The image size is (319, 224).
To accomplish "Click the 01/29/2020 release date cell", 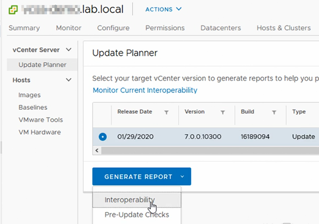I will click(135, 137).
